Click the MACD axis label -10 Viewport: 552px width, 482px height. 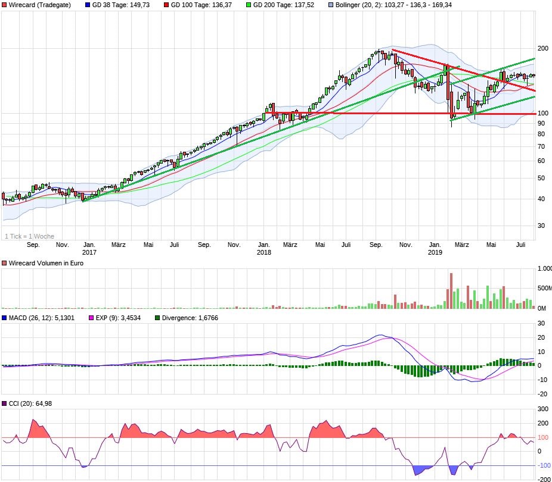click(x=542, y=380)
